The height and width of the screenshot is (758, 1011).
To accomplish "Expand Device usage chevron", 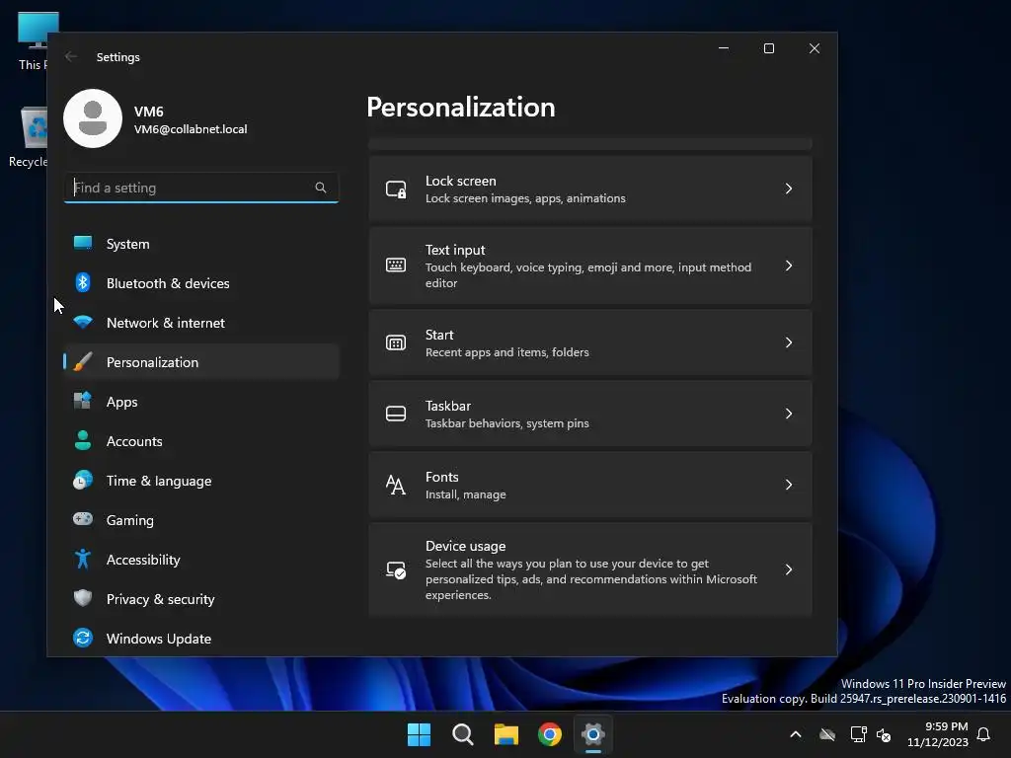I will tap(789, 569).
